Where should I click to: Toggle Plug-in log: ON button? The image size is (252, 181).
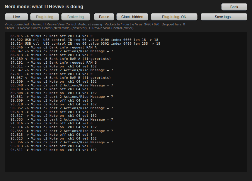tap(174, 17)
